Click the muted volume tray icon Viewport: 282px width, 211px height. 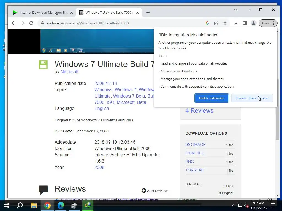pyautogui.click(x=246, y=206)
